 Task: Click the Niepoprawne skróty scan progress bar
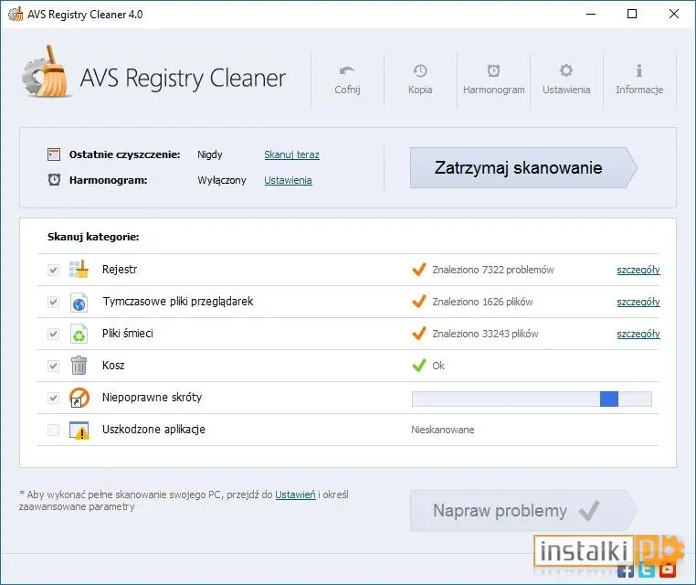click(532, 399)
